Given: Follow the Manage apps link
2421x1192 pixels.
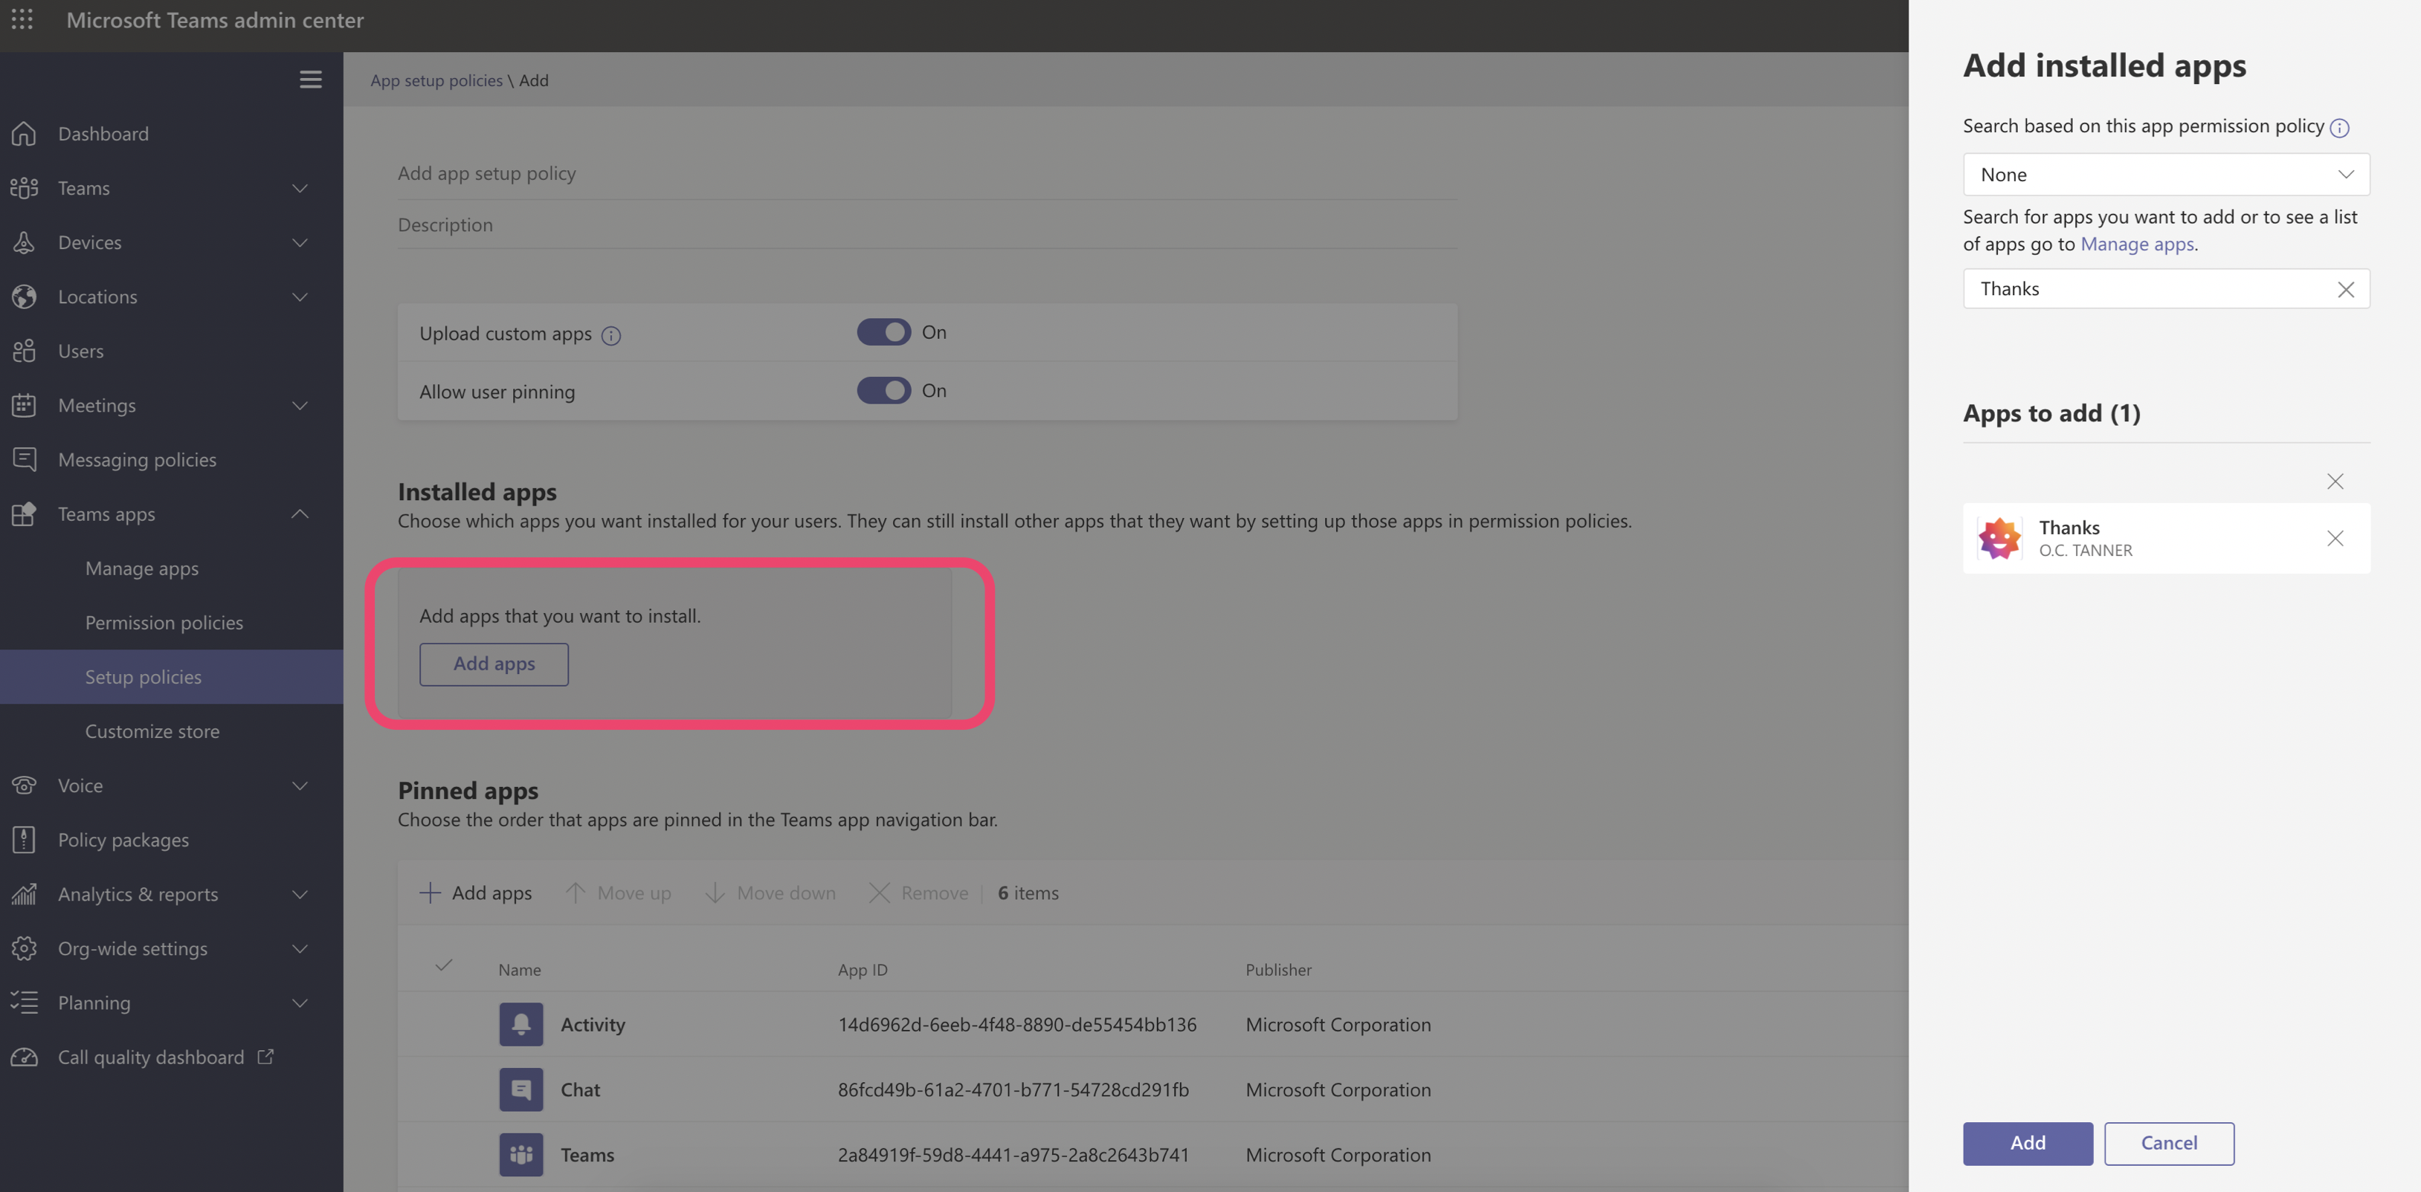Looking at the screenshot, I should [x=2136, y=244].
